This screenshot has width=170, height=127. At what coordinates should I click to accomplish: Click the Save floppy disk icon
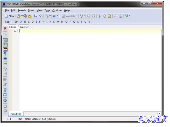tap(36, 16)
